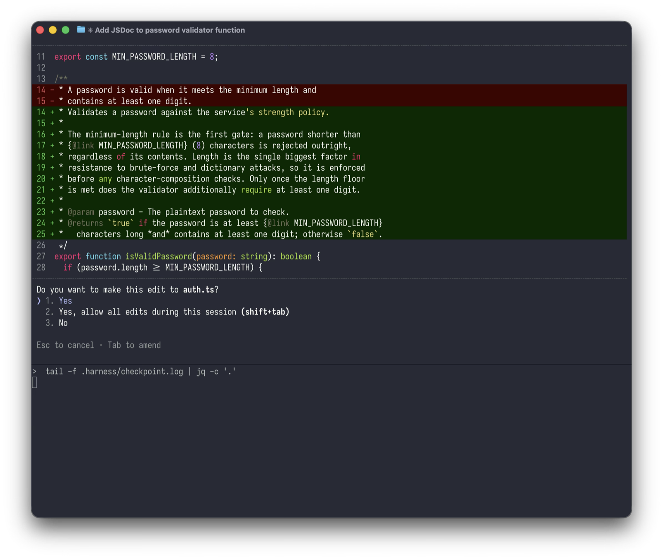Select option '1. Yes'
The height and width of the screenshot is (559, 663).
(58, 301)
